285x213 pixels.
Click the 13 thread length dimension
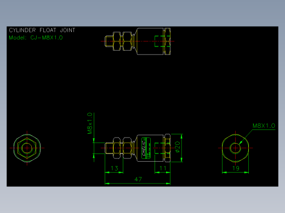click(115, 168)
